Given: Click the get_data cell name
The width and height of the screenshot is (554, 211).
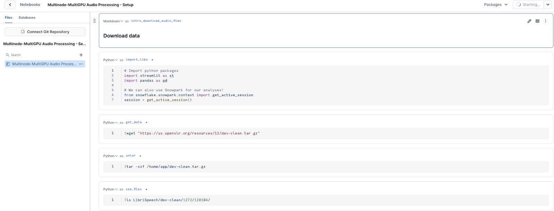Looking at the screenshot, I should pos(134,122).
